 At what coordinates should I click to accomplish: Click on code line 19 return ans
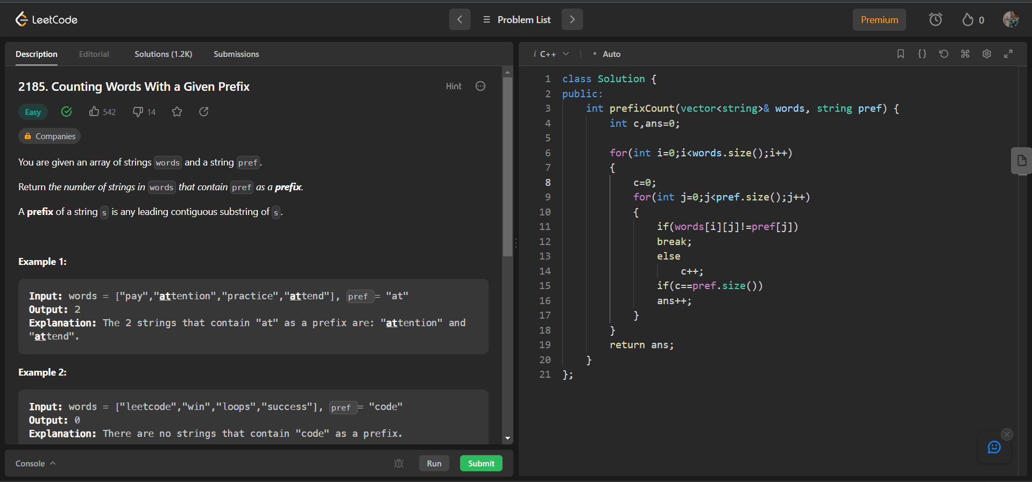point(641,345)
